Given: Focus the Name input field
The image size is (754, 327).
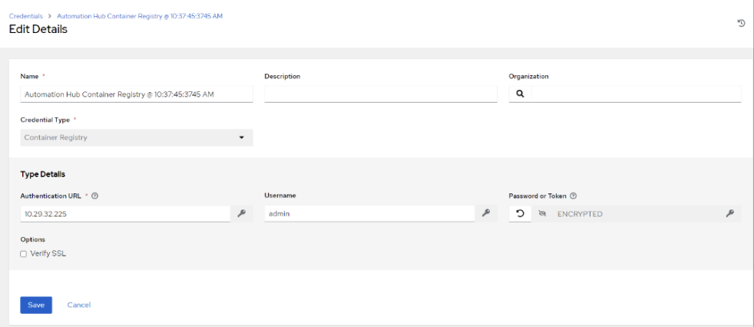Looking at the screenshot, I should [137, 94].
